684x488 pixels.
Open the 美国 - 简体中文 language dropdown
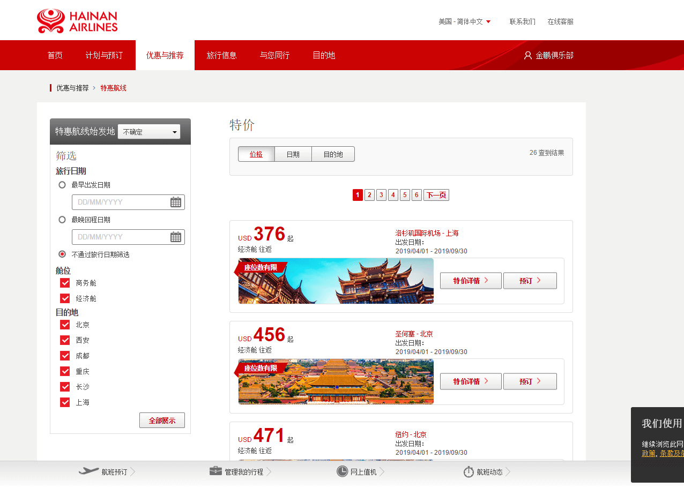[464, 21]
